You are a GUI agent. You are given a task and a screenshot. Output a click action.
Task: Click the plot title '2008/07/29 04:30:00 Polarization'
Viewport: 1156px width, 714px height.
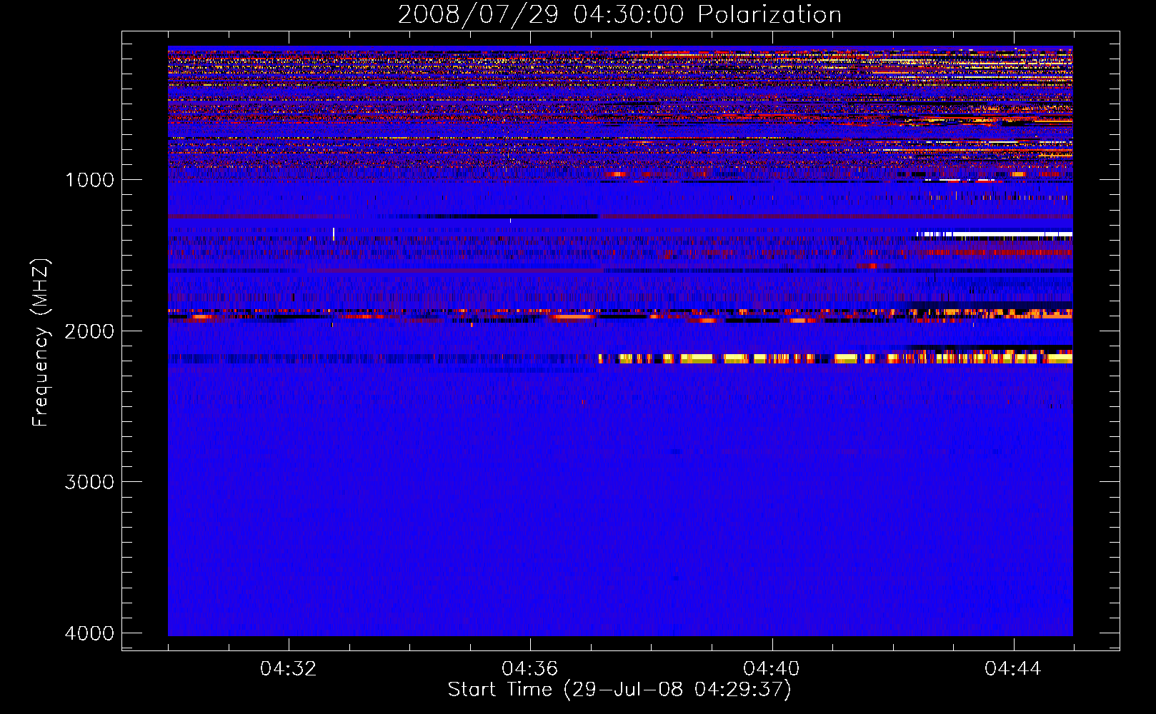point(619,14)
